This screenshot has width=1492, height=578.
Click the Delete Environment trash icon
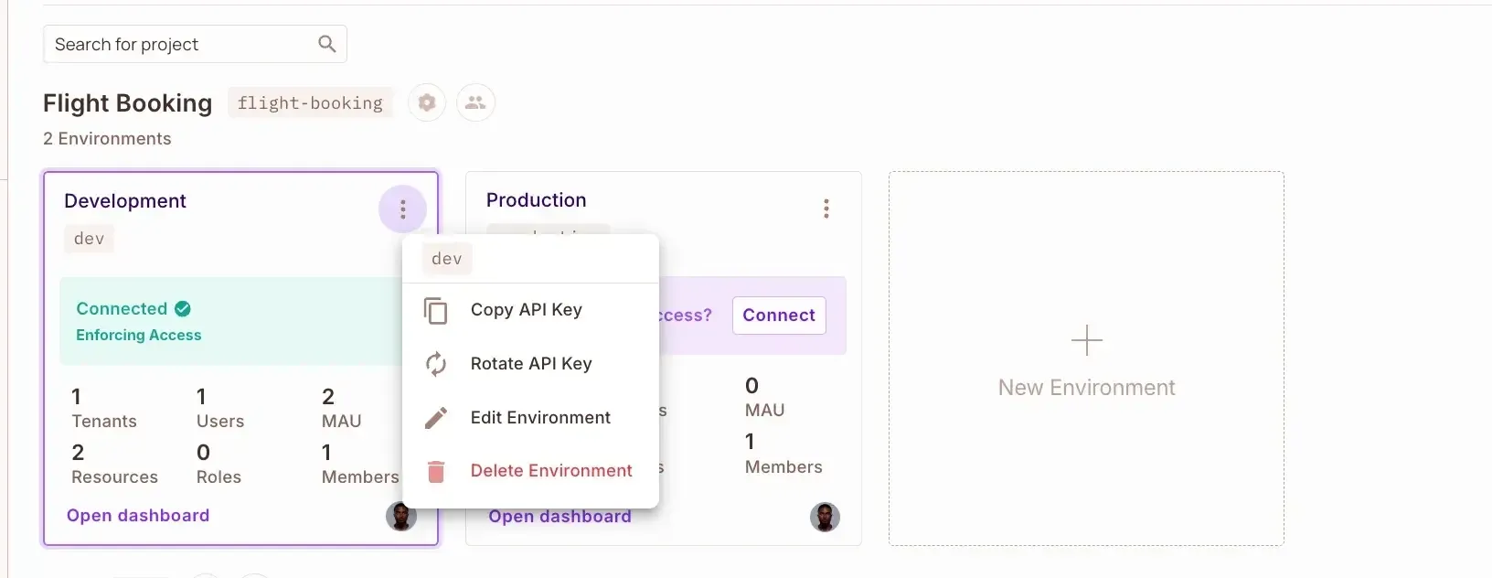point(436,471)
